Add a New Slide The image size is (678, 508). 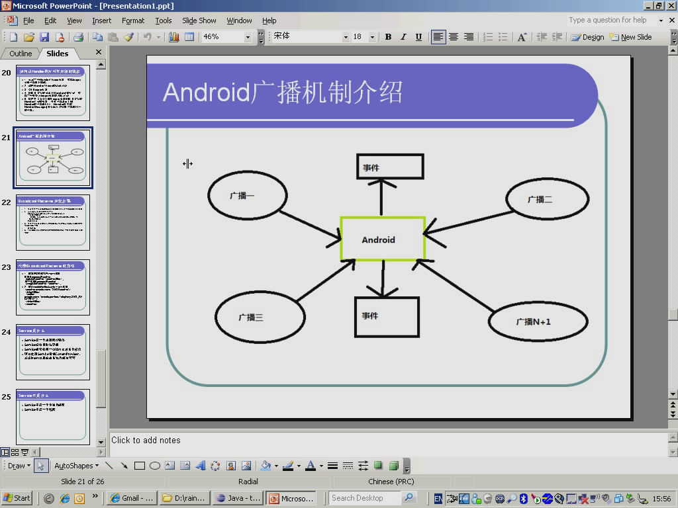630,37
